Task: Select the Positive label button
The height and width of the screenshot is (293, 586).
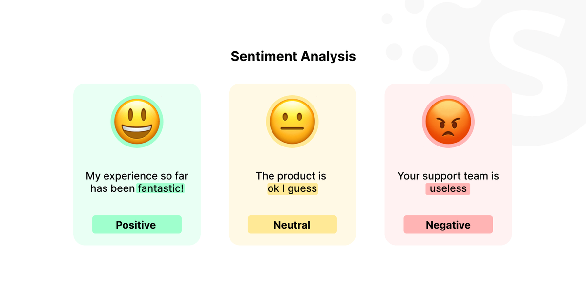Action: tap(137, 225)
